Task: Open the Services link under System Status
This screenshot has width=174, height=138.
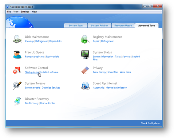Action: pyautogui.click(x=126, y=57)
